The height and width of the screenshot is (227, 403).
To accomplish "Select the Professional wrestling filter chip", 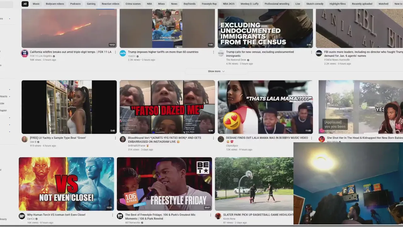I will coord(277,4).
